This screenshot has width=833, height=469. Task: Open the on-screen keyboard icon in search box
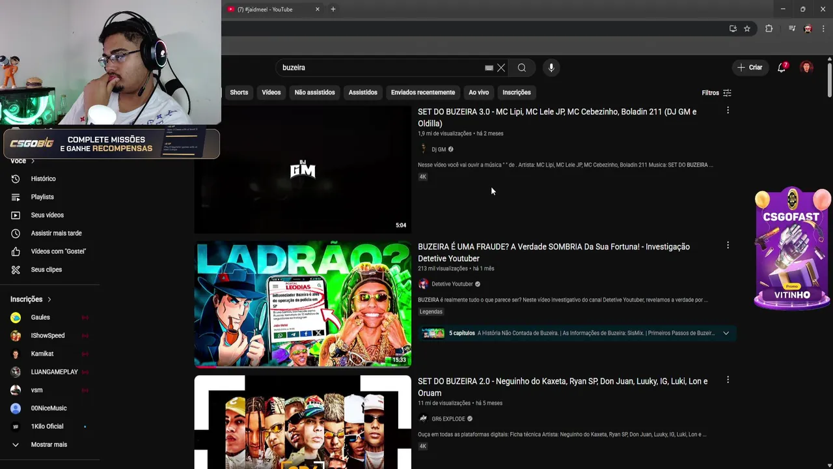[x=489, y=68]
